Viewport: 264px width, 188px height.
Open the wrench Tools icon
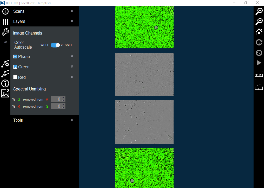pos(5,32)
